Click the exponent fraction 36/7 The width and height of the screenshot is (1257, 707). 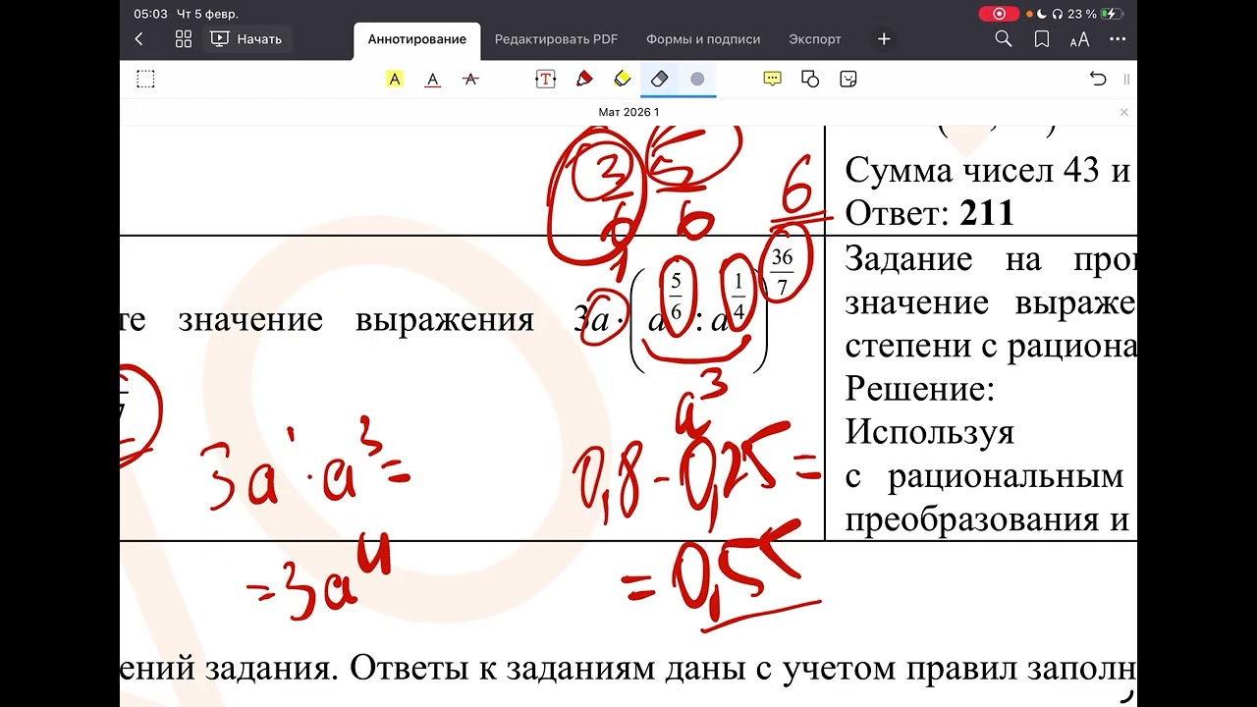(782, 272)
